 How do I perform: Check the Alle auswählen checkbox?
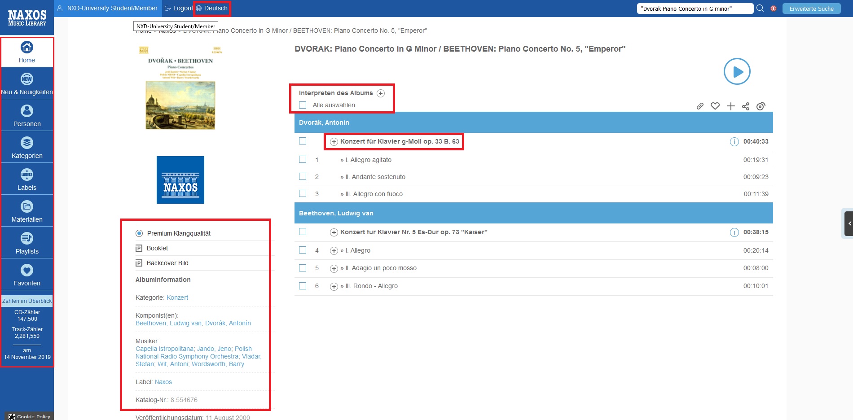click(303, 105)
